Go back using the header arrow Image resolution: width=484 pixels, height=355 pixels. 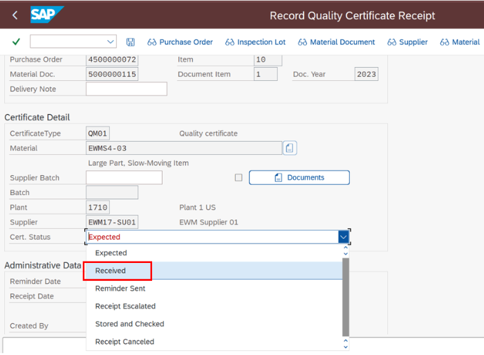pos(15,15)
